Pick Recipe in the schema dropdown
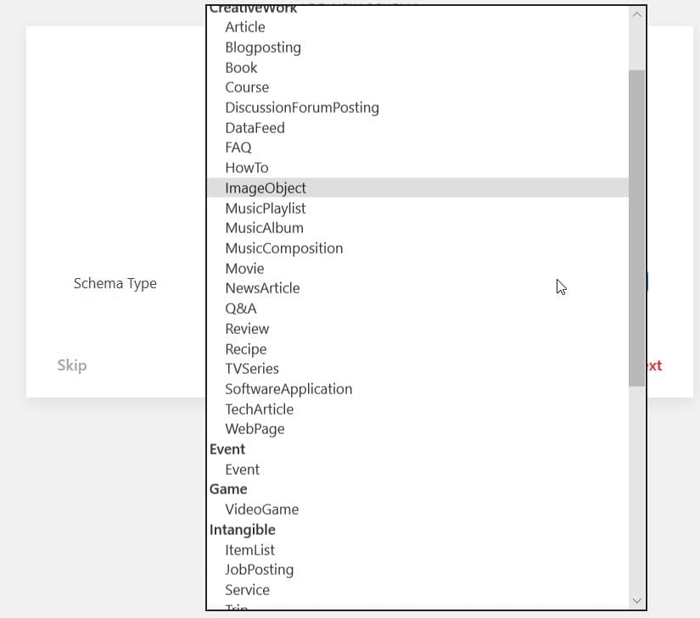The width and height of the screenshot is (700, 618). coord(246,349)
